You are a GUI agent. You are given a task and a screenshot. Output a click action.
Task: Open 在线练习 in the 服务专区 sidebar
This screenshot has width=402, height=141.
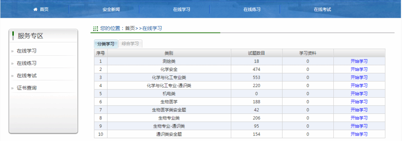point(26,63)
